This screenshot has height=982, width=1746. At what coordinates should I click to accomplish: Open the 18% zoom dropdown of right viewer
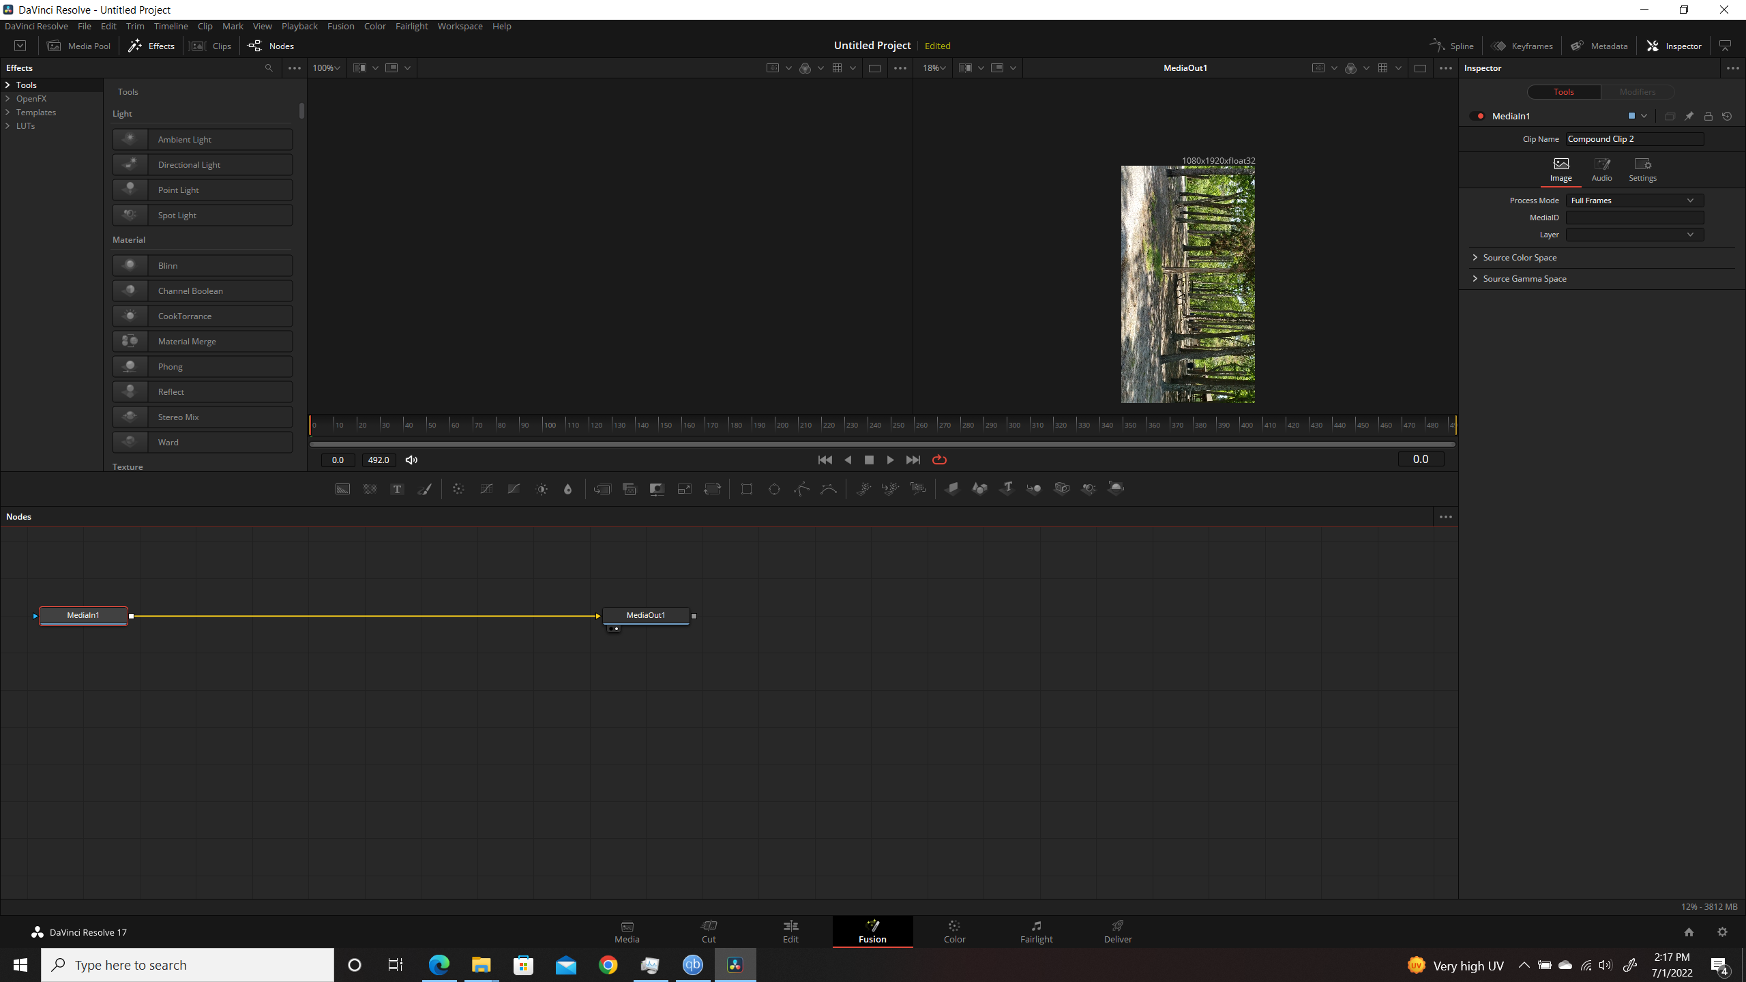click(x=934, y=68)
